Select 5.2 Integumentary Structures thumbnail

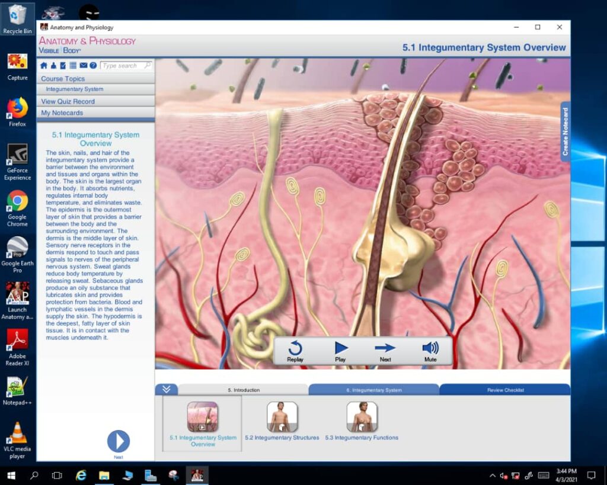coord(282,417)
